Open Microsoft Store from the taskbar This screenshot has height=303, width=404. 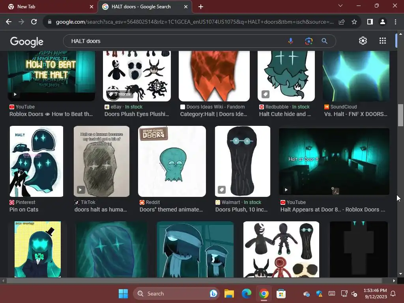point(281,294)
